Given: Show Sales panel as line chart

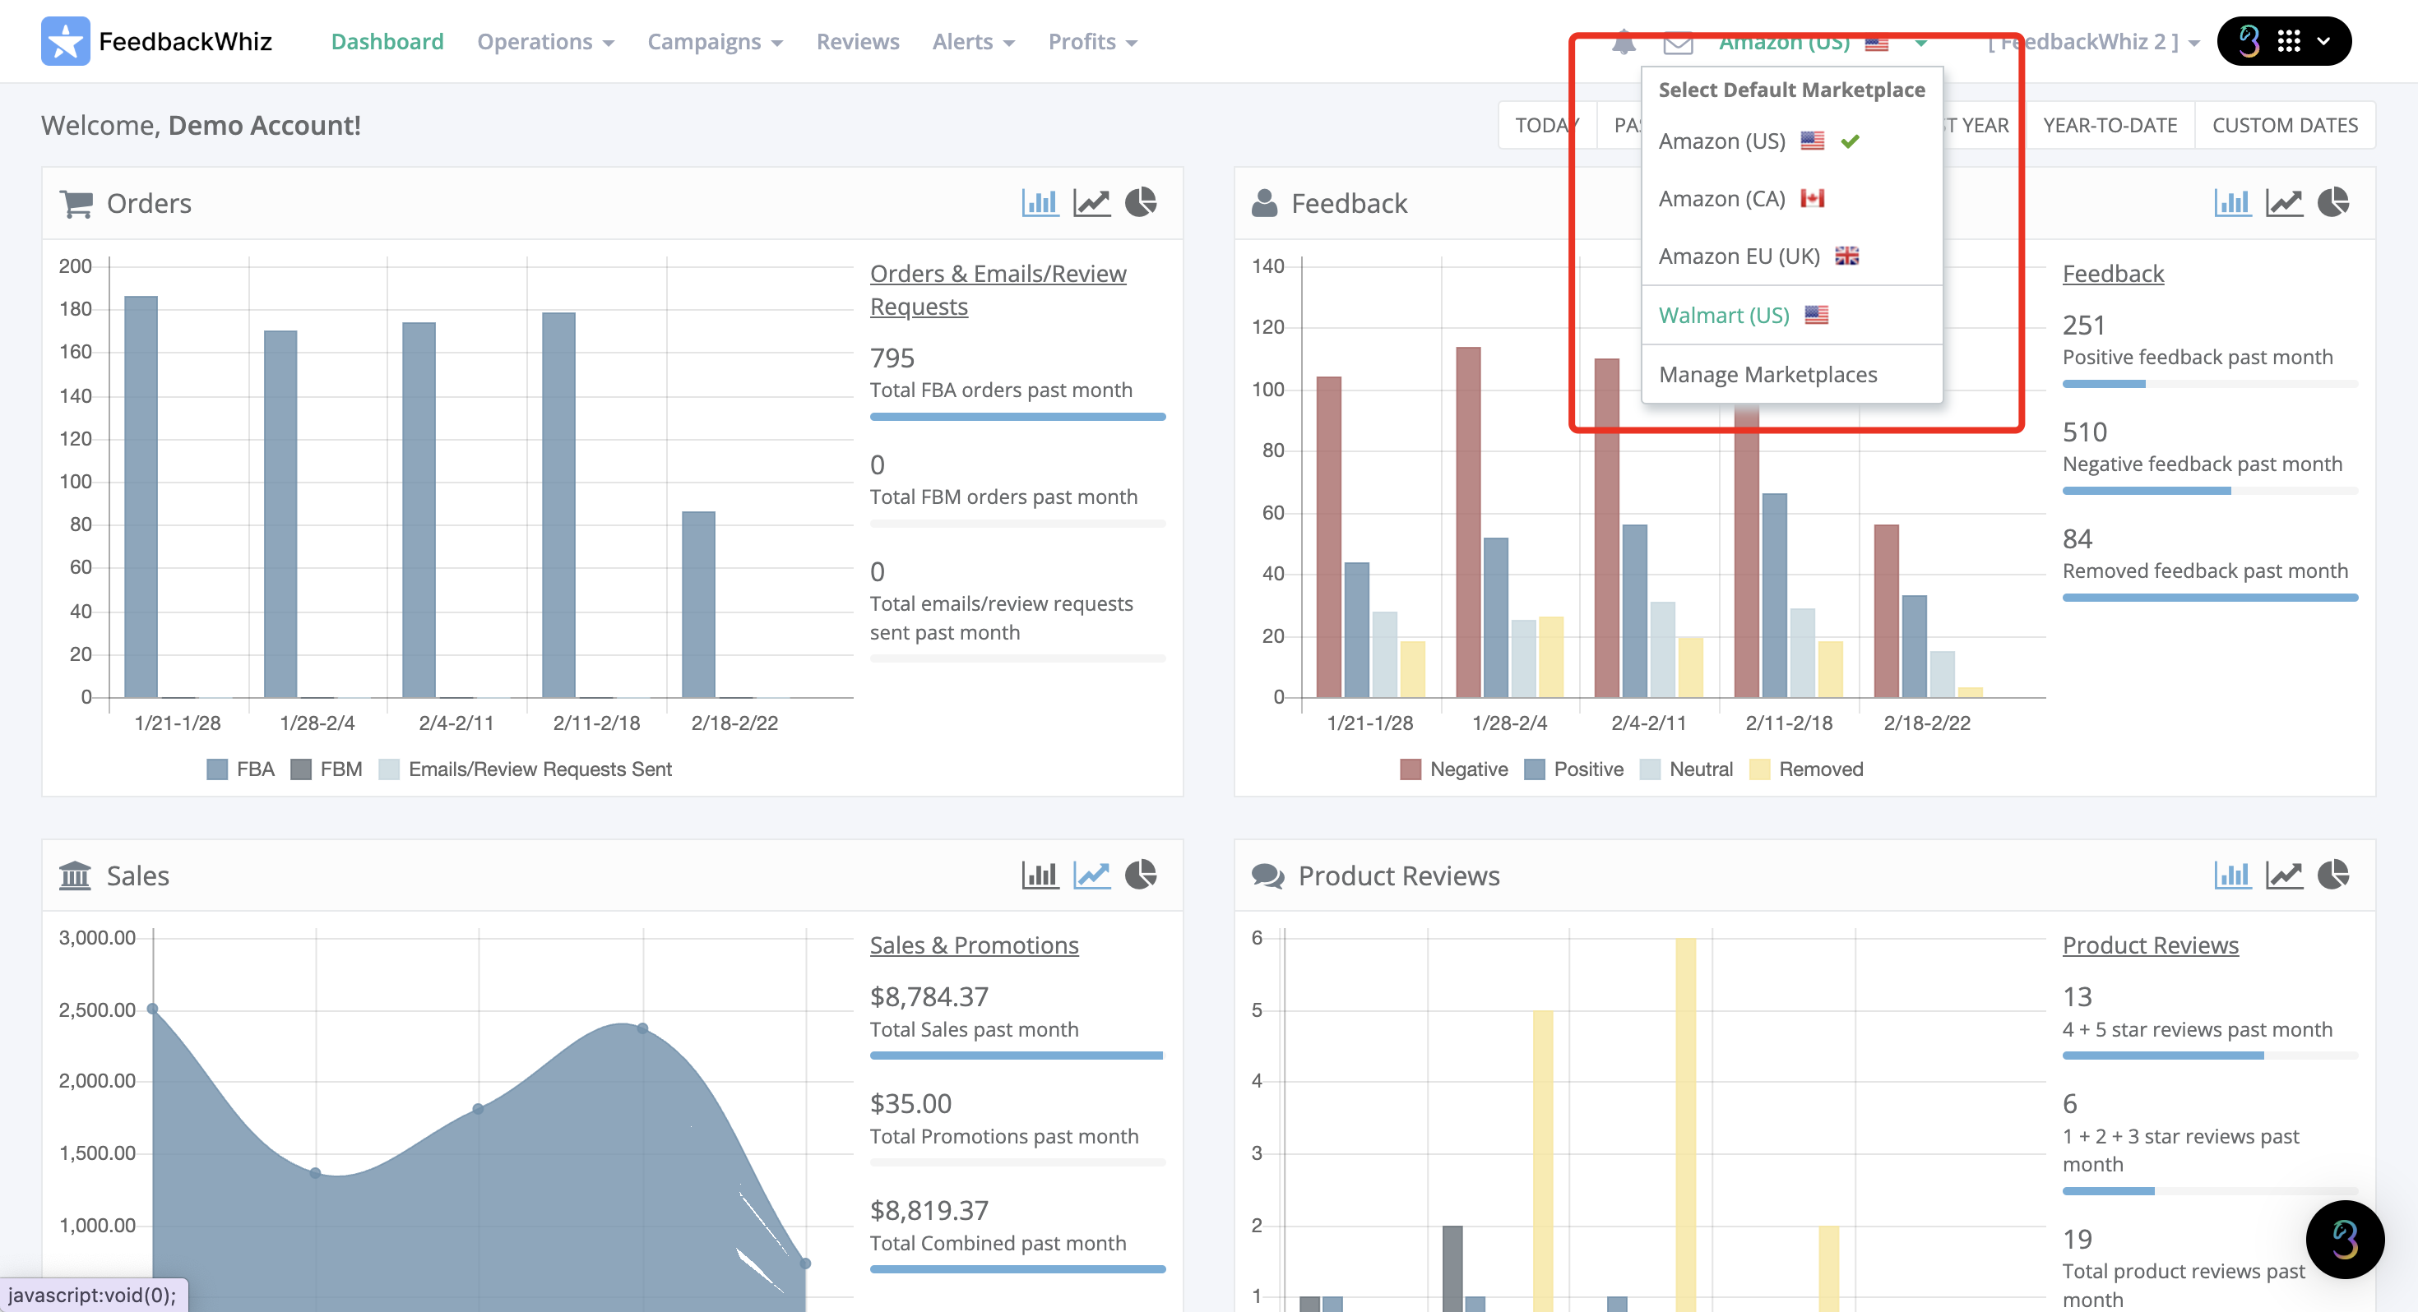Looking at the screenshot, I should 1091,875.
